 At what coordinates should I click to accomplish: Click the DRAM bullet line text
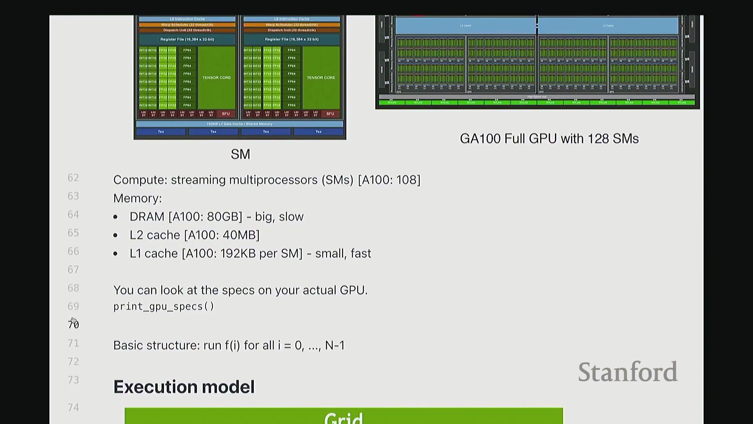pos(216,217)
